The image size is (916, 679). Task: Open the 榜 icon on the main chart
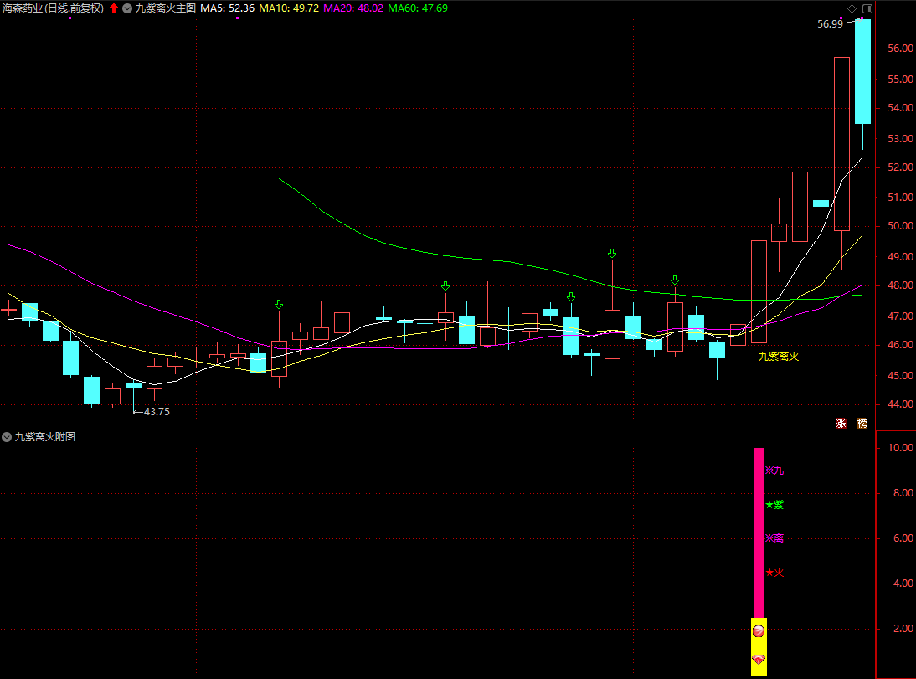tap(862, 423)
